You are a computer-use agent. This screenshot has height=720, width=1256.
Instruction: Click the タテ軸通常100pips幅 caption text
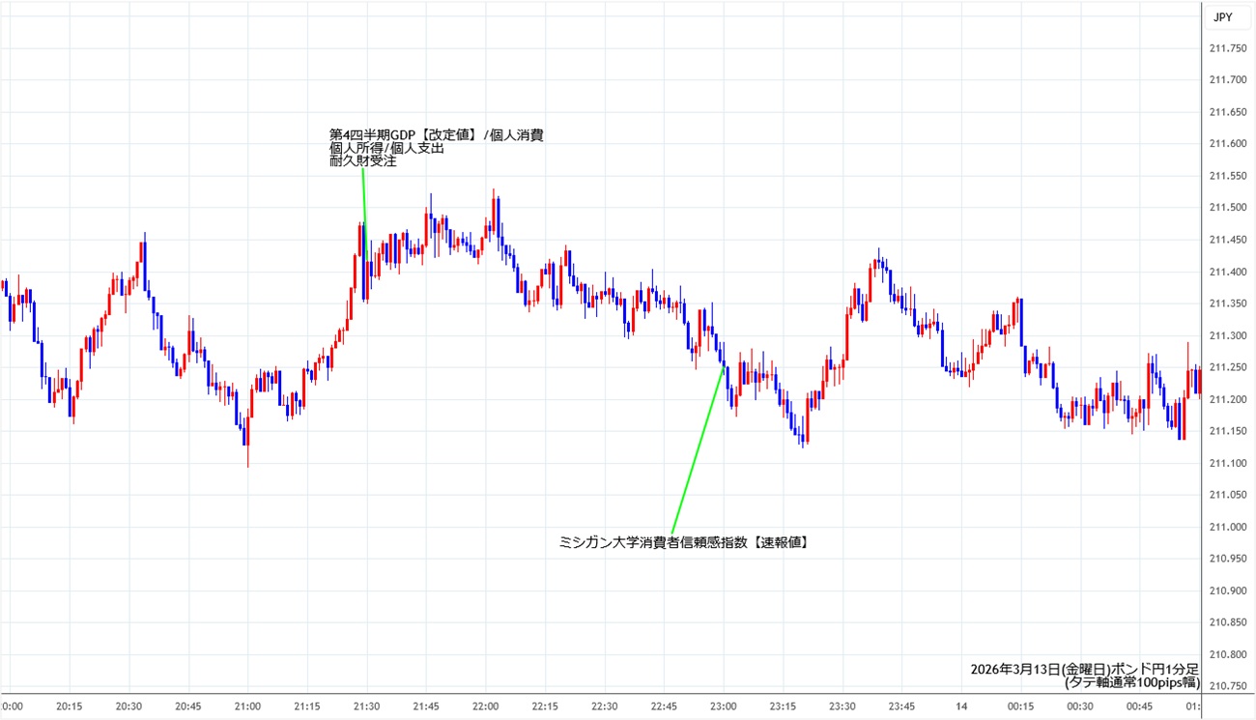[x=1131, y=682]
